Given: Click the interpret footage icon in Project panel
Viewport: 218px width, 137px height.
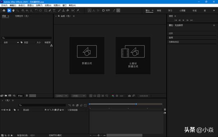Looking at the screenshot, I should [2, 96].
